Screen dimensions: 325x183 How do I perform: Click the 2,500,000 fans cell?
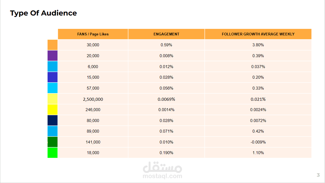pos(93,99)
